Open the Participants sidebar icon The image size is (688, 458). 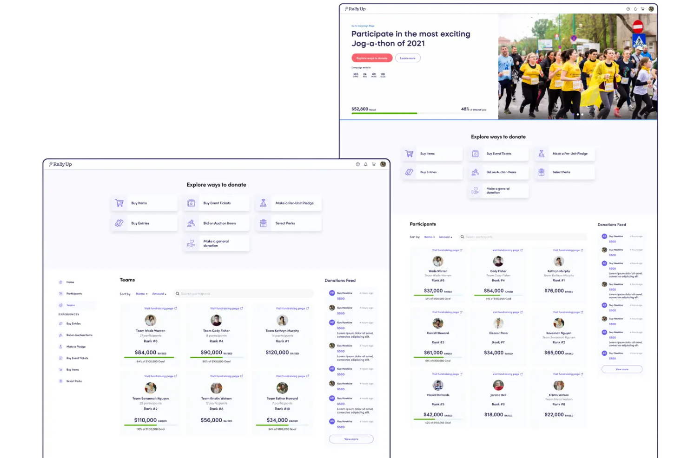tap(61, 293)
